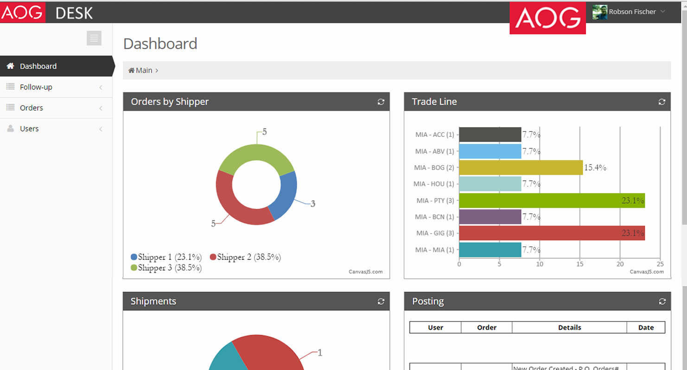Click the MIA - GIG red bar
The width and height of the screenshot is (687, 370).
coord(552,233)
